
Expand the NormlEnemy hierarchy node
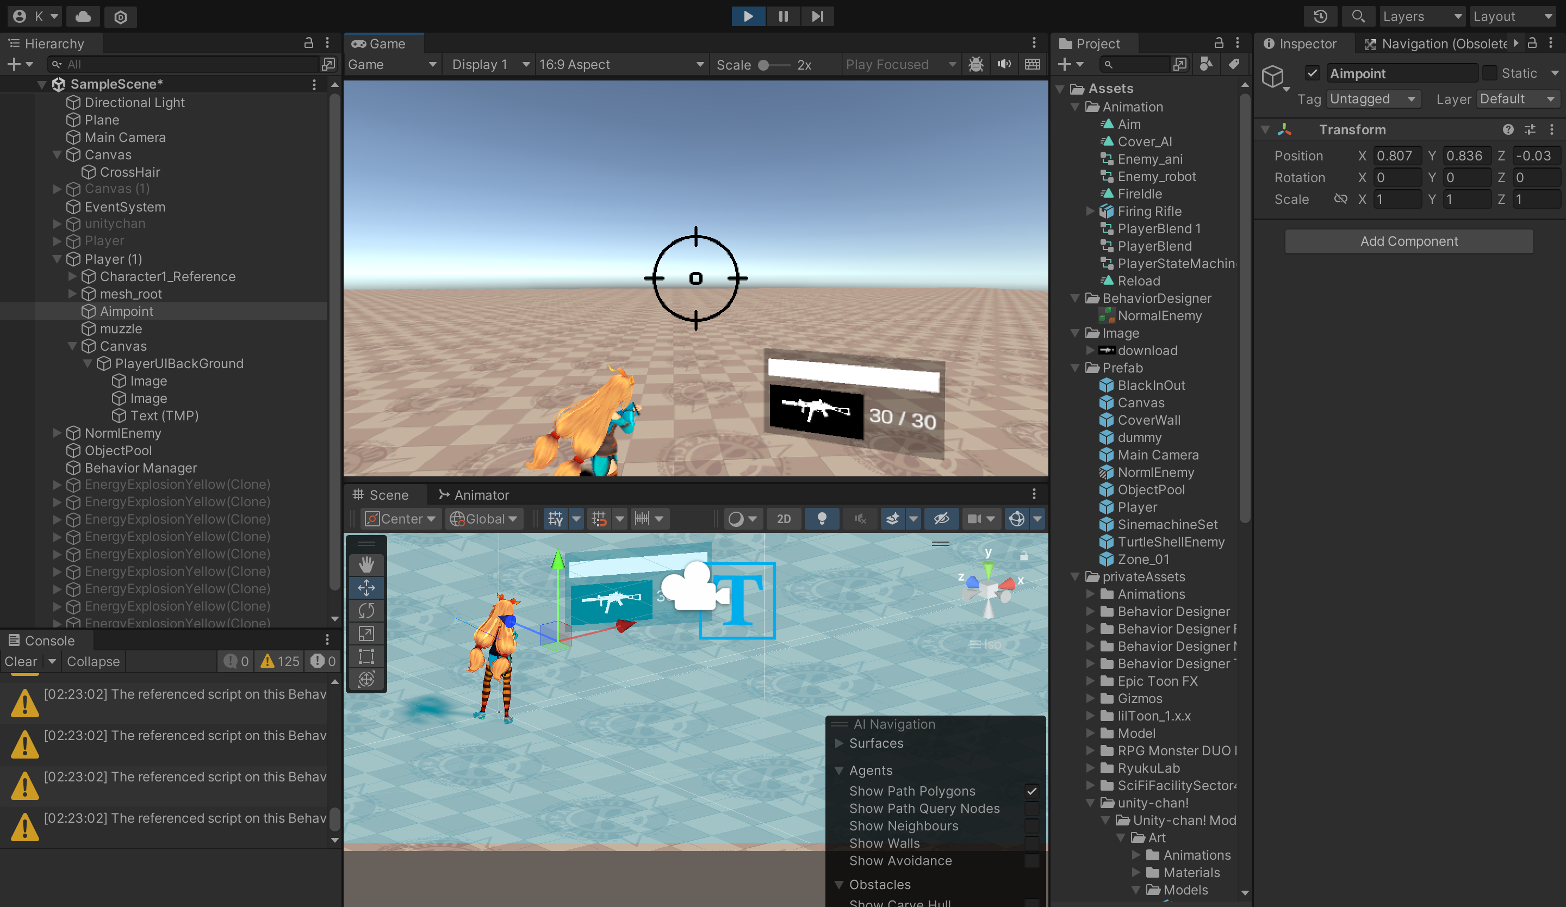coord(57,433)
